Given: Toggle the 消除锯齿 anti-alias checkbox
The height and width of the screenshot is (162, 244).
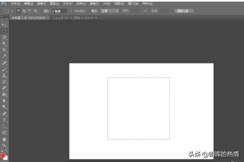Looking at the screenshot, I should click(71, 11).
